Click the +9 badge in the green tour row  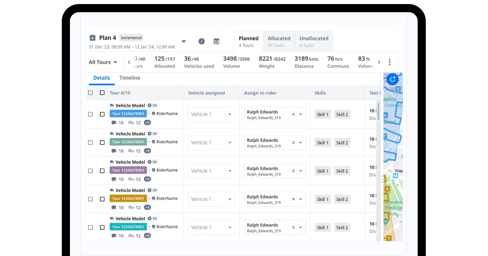pos(147,151)
